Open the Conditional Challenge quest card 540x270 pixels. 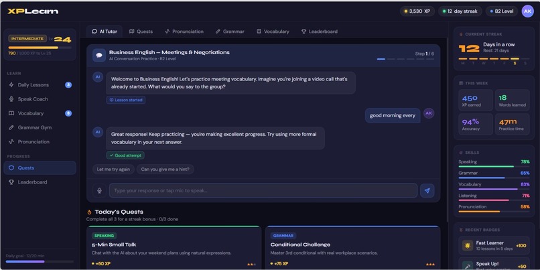(x=353, y=248)
